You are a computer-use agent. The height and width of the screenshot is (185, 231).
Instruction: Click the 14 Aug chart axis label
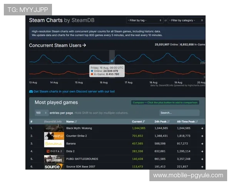(54, 82)
